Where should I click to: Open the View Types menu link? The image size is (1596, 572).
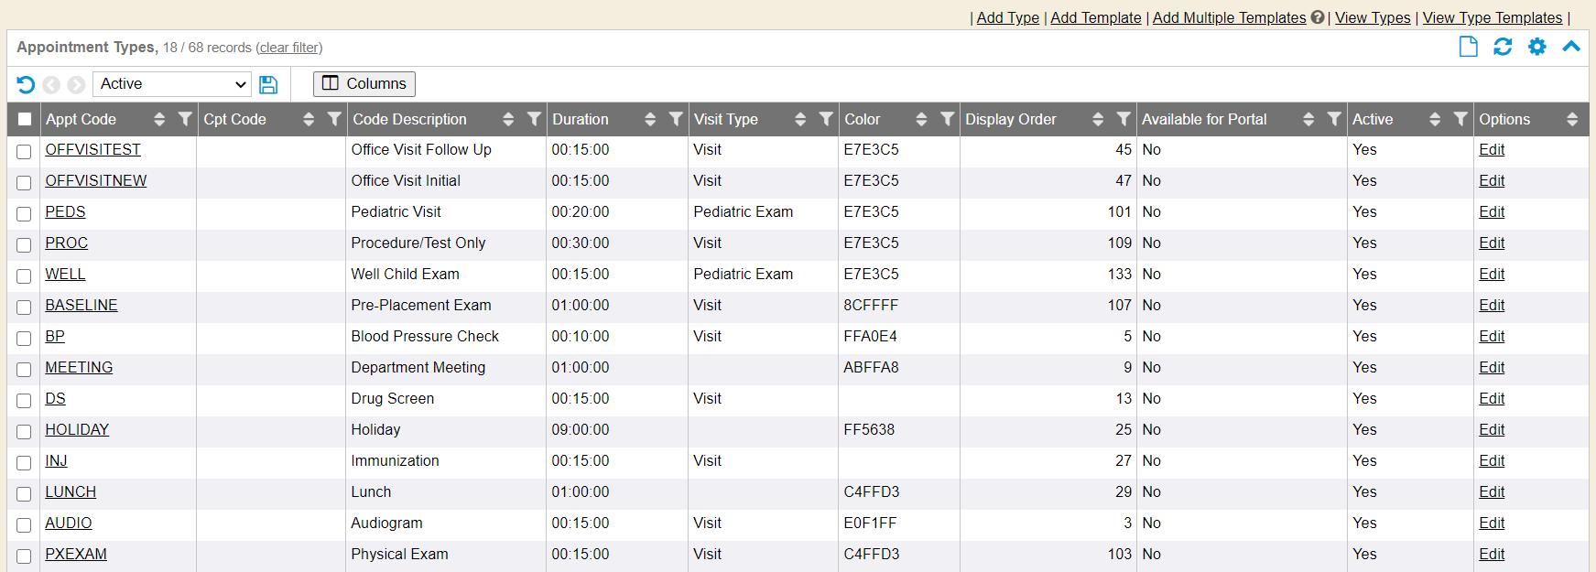coord(1373,17)
